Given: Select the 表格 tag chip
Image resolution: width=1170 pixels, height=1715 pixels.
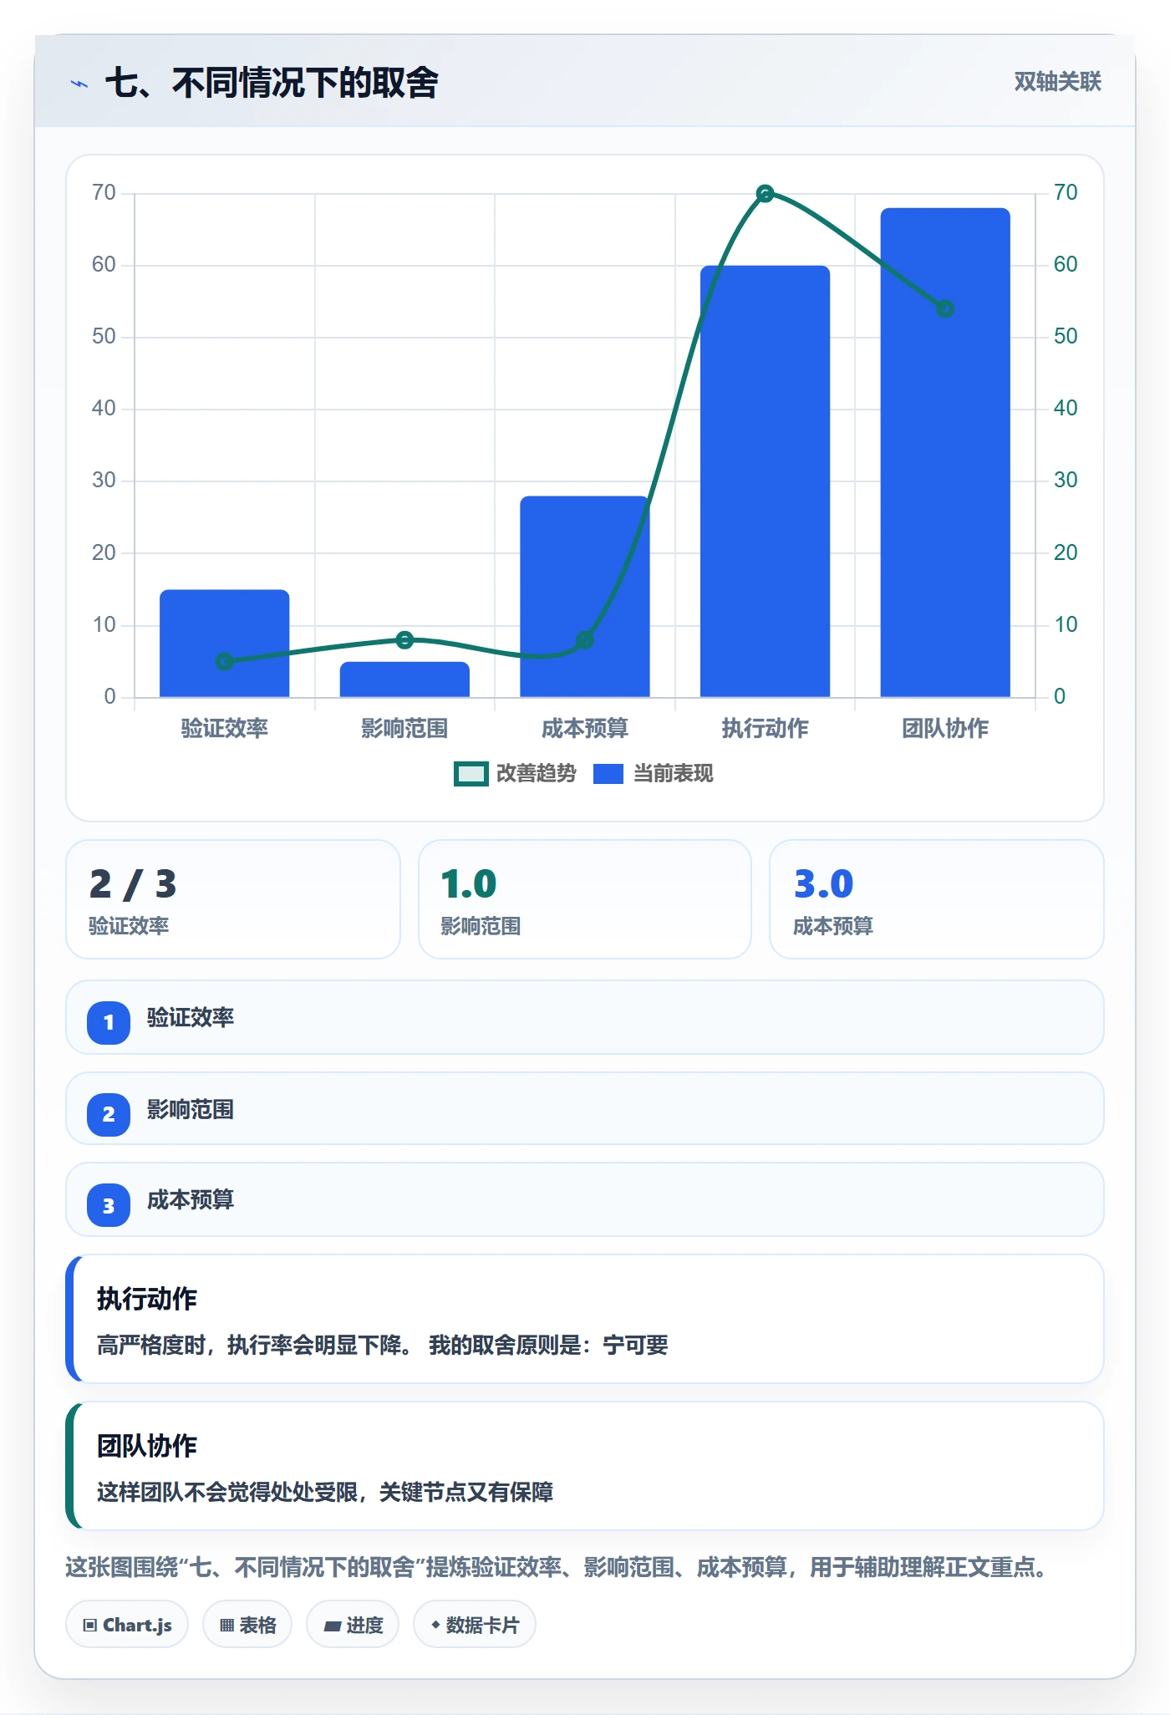Looking at the screenshot, I should pyautogui.click(x=247, y=1625).
